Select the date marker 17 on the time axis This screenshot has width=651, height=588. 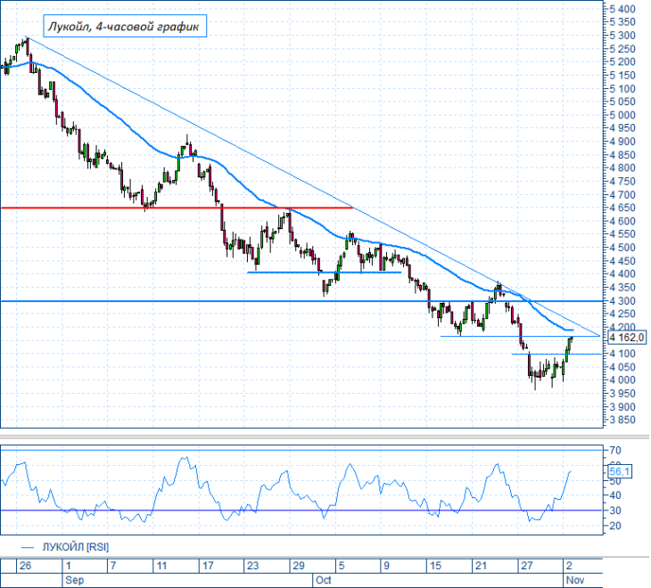coord(208,566)
